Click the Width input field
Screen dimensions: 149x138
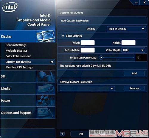(88, 43)
